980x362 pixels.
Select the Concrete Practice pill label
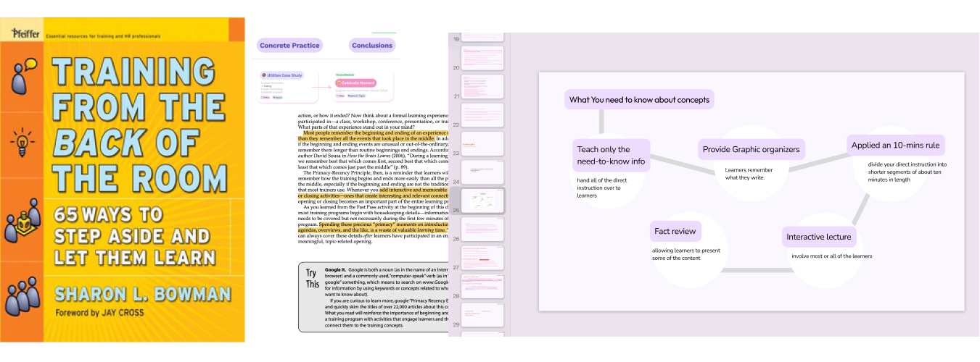(289, 45)
